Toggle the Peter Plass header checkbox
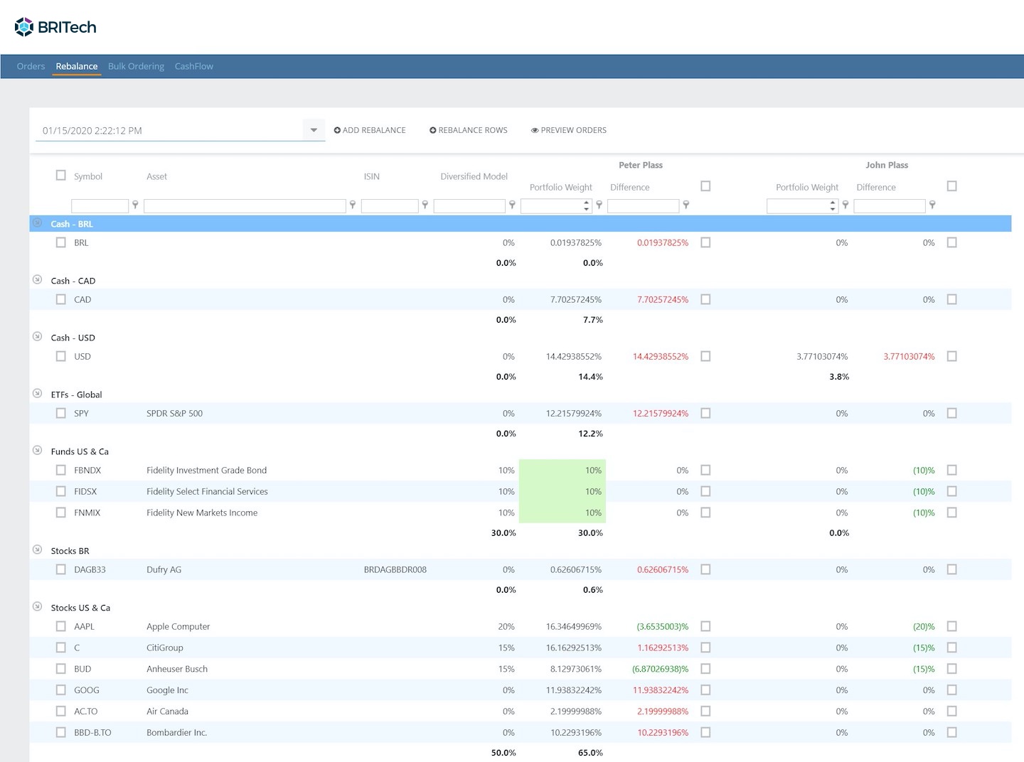This screenshot has width=1024, height=762. 705,186
